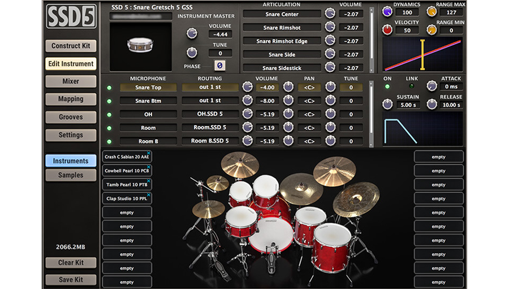Open the Room B.SSD 5 routing dropdown
This screenshot has width=509, height=289.
(x=210, y=141)
